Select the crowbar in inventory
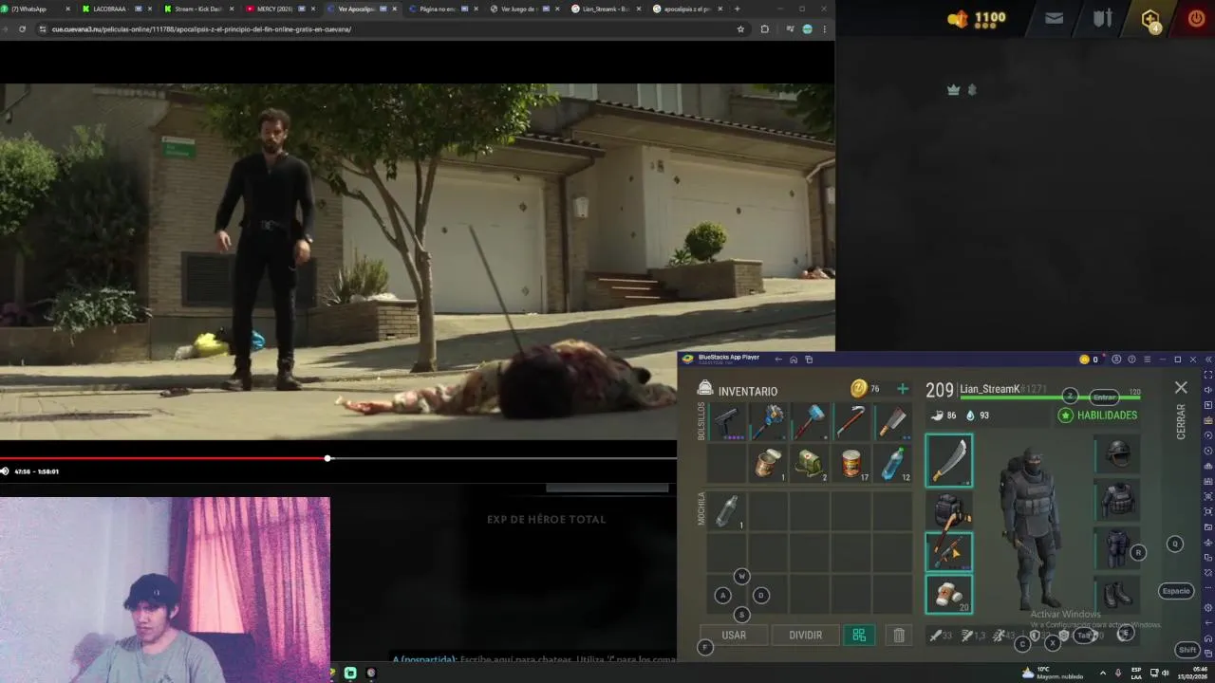 point(850,421)
